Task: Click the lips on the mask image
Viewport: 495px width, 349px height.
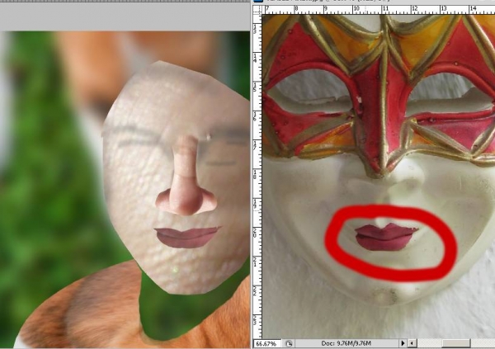Action: 386,237
